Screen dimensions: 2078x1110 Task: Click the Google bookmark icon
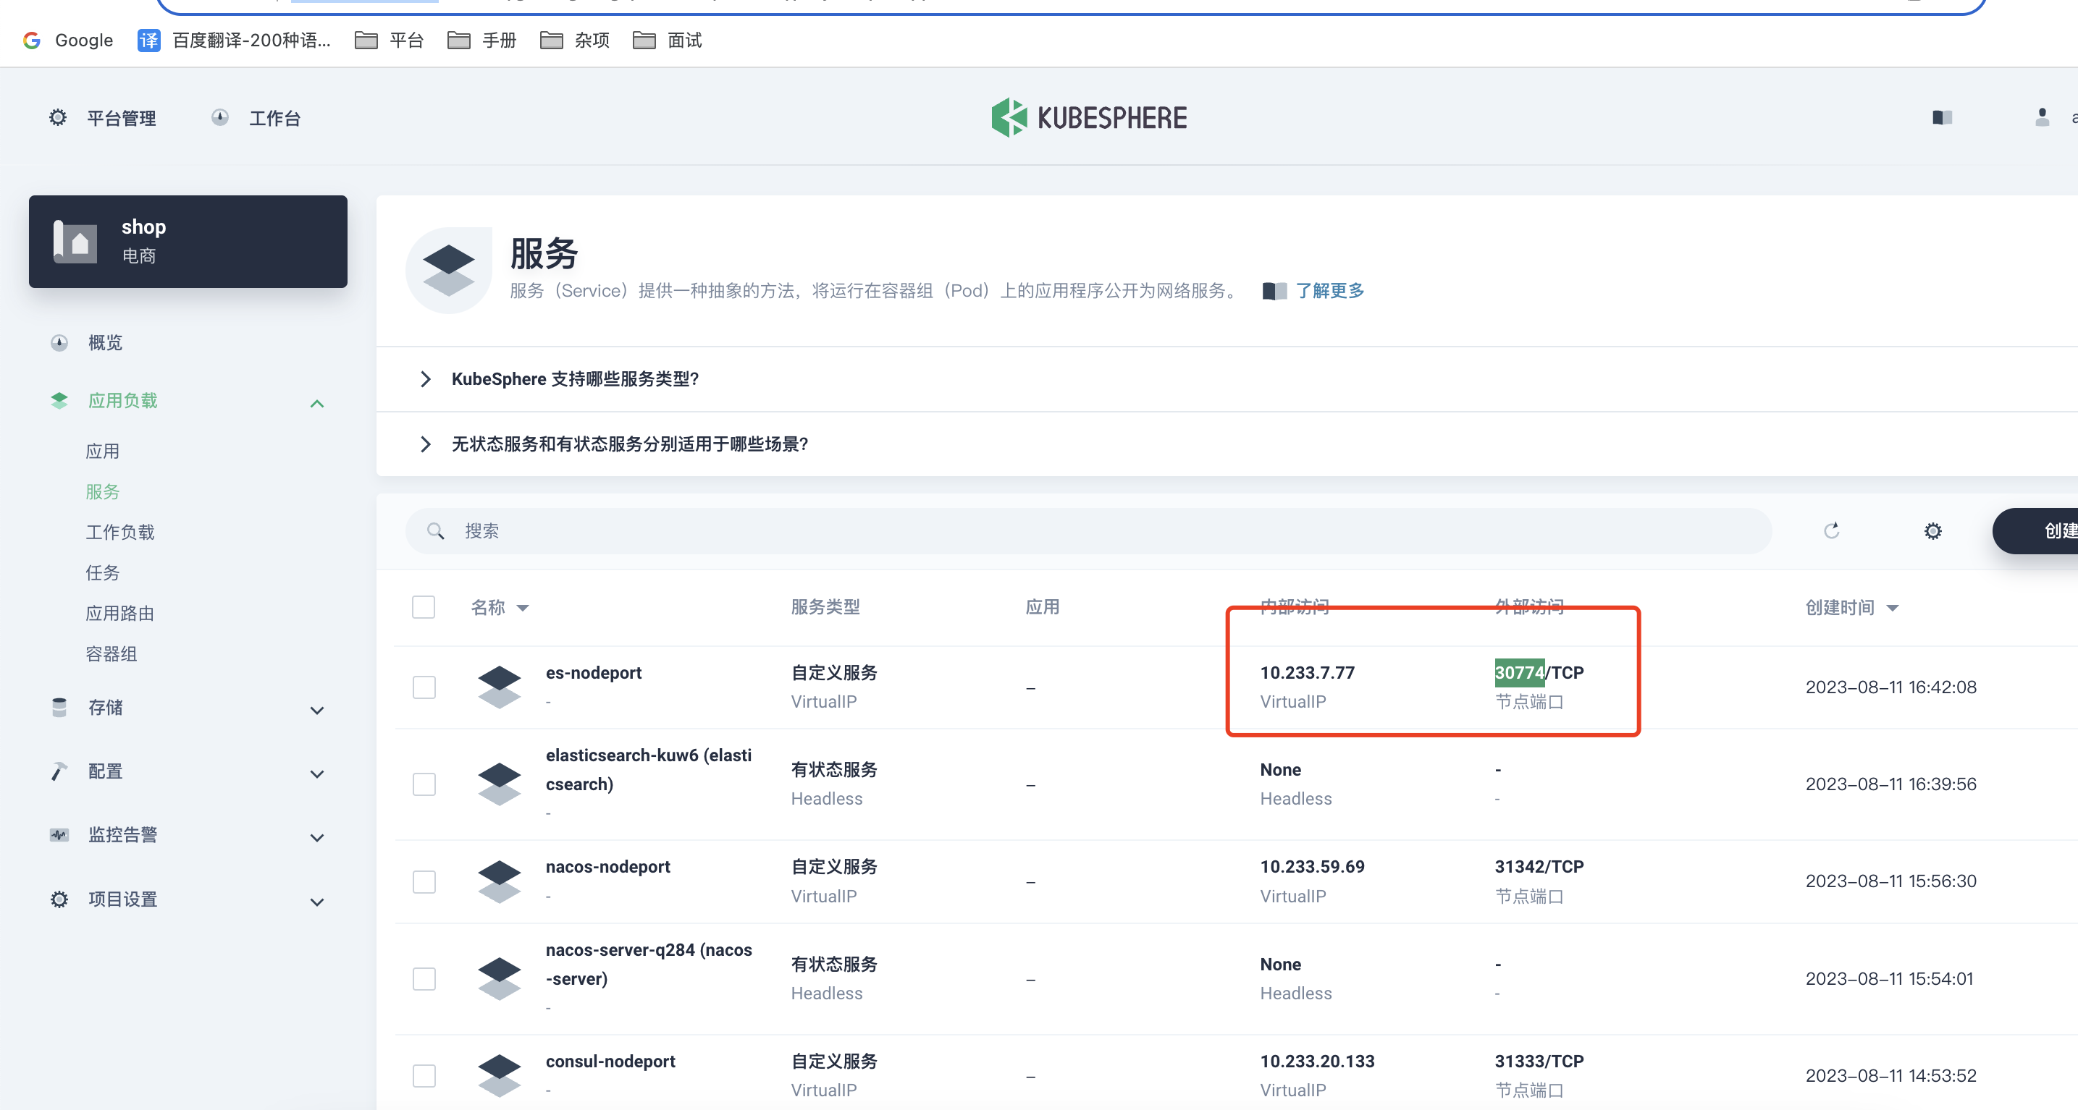click(x=33, y=40)
